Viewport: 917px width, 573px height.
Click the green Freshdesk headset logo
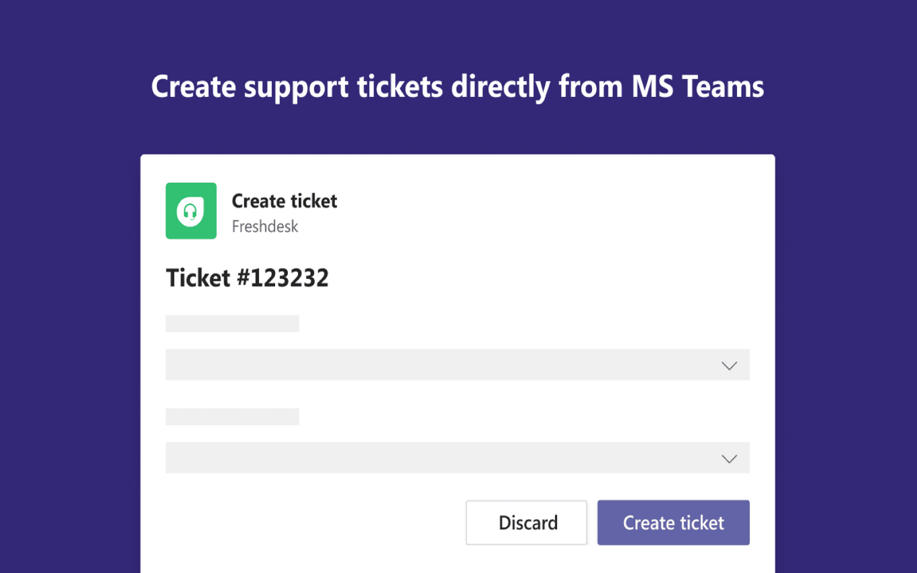pyautogui.click(x=191, y=210)
